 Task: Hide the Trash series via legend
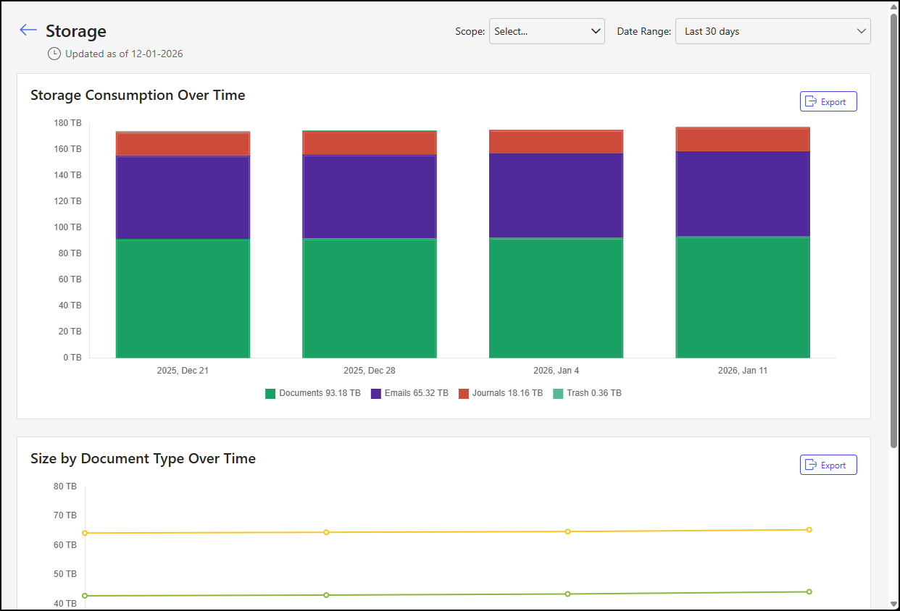(593, 393)
